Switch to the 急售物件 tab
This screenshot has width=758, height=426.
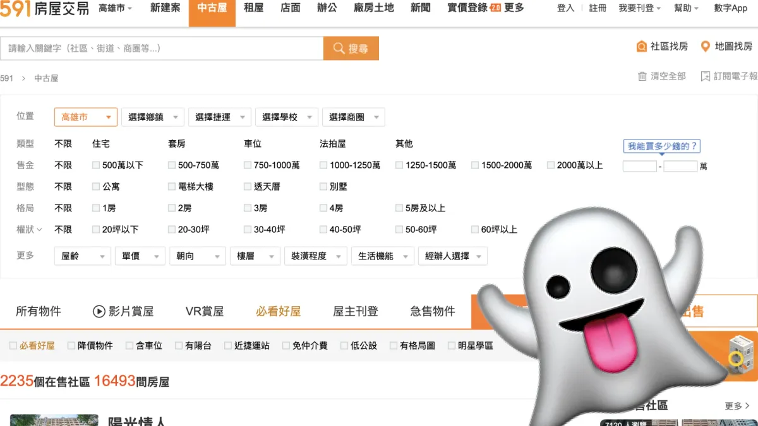point(432,311)
